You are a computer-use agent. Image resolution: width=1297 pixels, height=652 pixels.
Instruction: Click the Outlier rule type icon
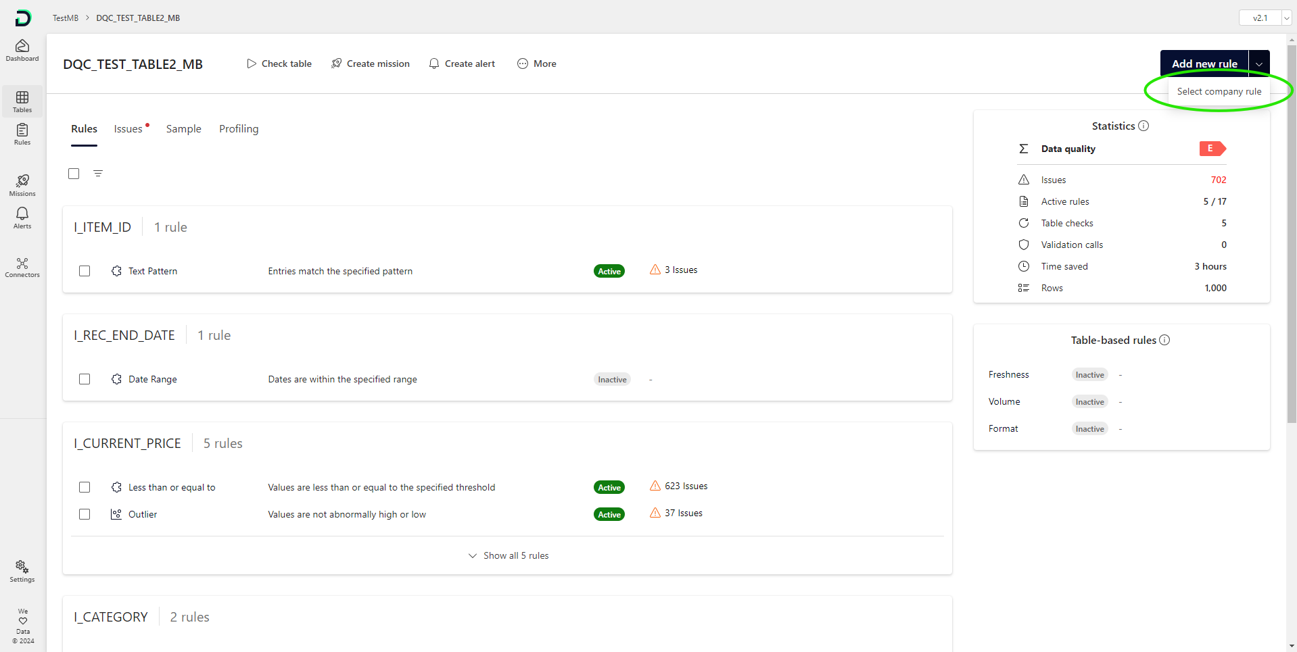pyautogui.click(x=116, y=514)
